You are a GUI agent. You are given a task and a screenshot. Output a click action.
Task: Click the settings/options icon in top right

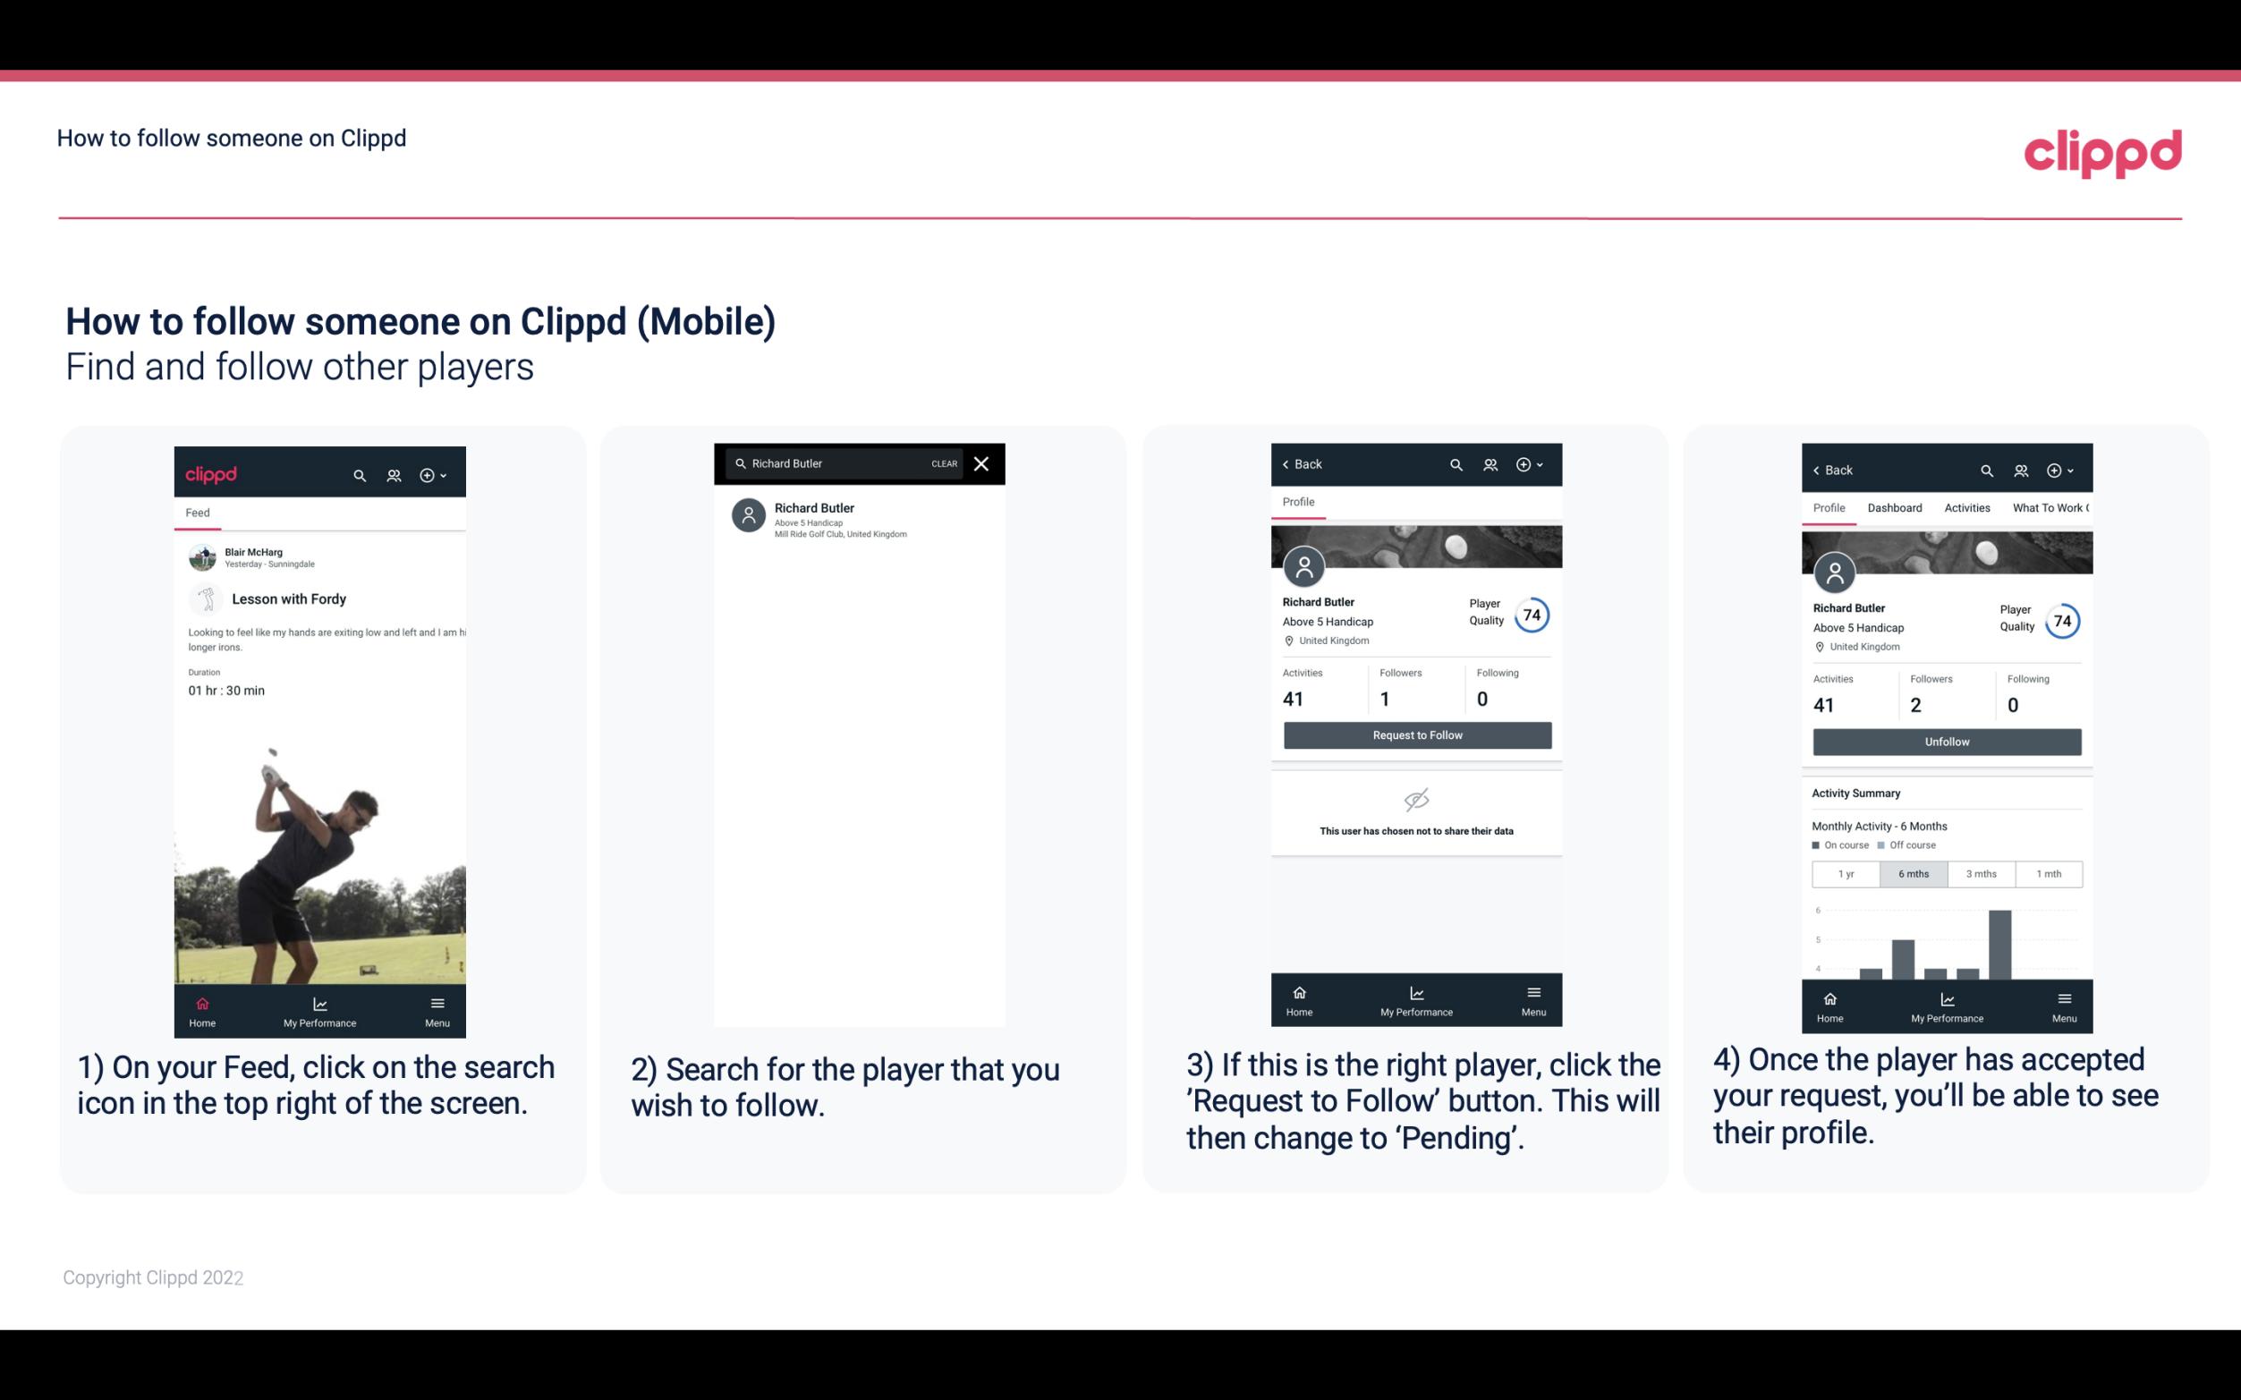429,474
